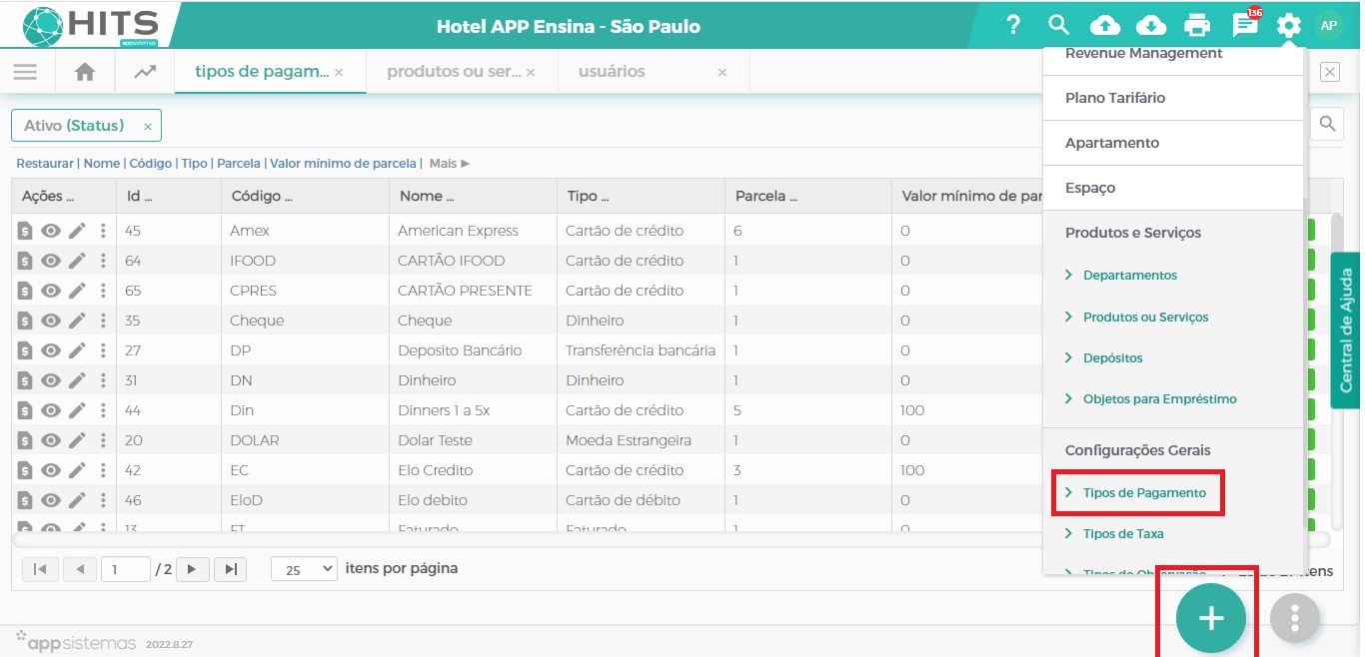Click the settings gear icon
Screen dimensions: 1365x657
[1289, 25]
